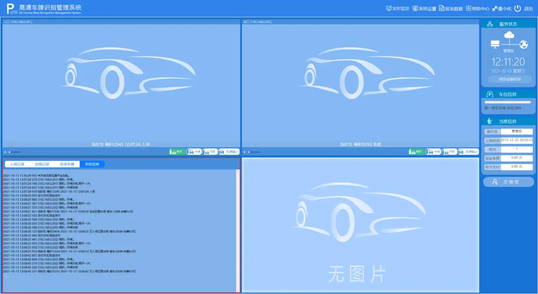Switch to 出场记录 exit records tab
Image resolution: width=538 pixels, height=294 pixels.
pyautogui.click(x=42, y=164)
